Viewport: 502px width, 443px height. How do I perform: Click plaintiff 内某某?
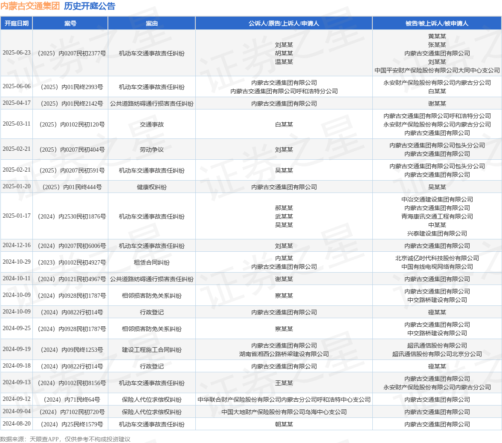click(x=284, y=258)
